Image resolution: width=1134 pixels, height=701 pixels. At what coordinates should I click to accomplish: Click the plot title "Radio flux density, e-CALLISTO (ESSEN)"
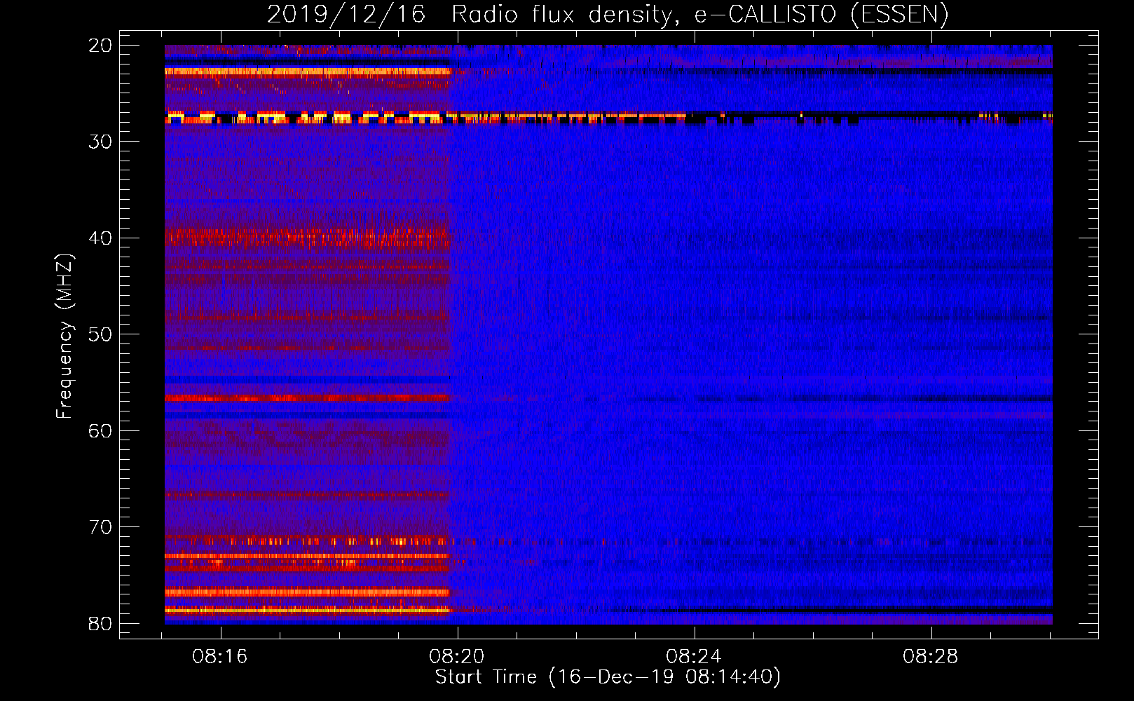(699, 15)
